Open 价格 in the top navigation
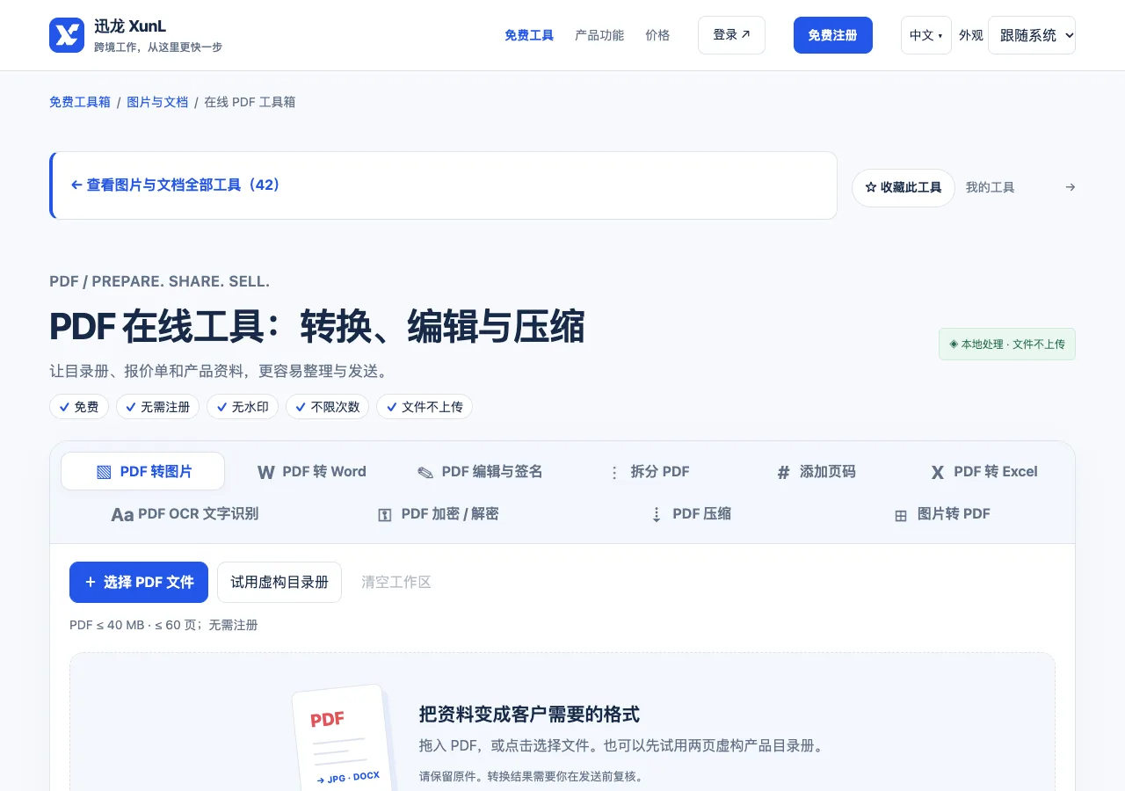The height and width of the screenshot is (791, 1125). [657, 35]
